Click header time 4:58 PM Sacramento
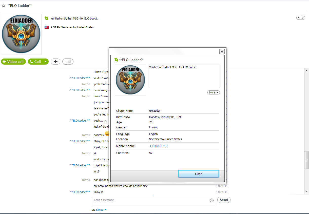 (72, 27)
